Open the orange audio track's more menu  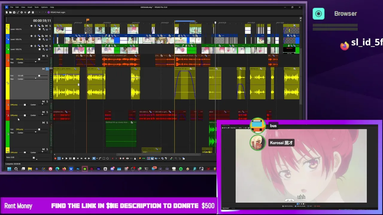tap(8, 56)
